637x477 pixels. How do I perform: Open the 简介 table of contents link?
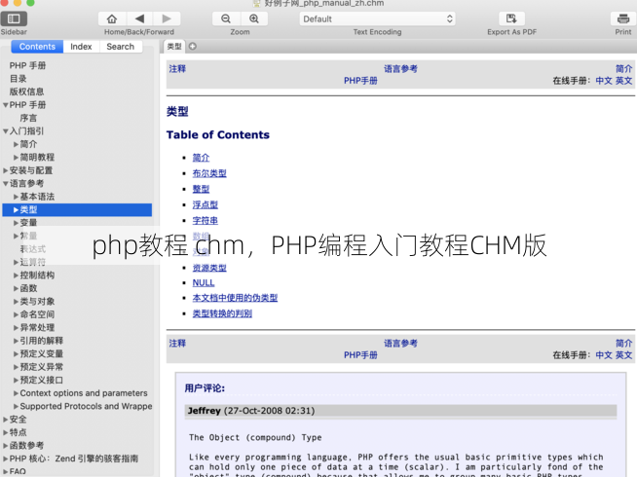pos(201,158)
